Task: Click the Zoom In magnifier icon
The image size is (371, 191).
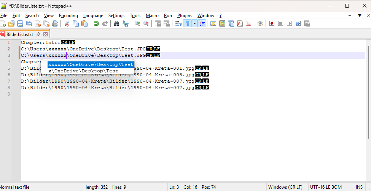Action: point(137,23)
